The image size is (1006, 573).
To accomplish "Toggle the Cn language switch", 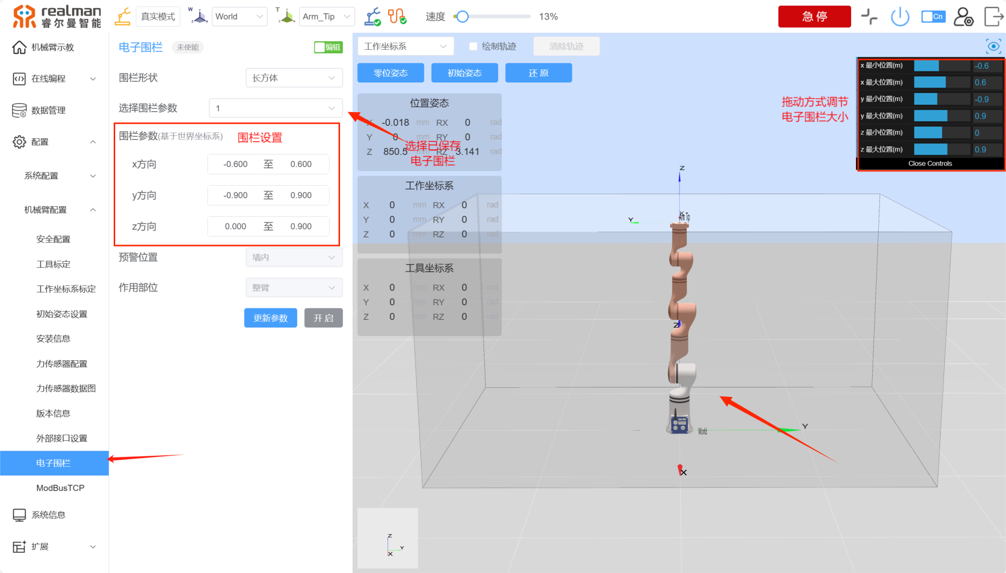I will click(933, 17).
